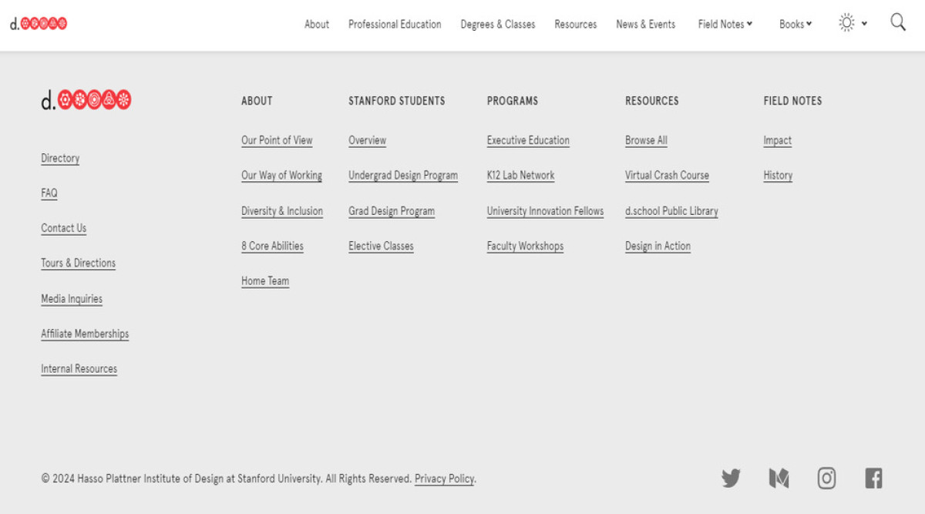
Task: Expand the Field Notes dropdown
Action: pyautogui.click(x=723, y=24)
